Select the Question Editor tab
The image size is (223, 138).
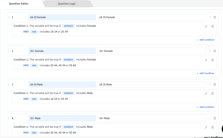[19, 4]
